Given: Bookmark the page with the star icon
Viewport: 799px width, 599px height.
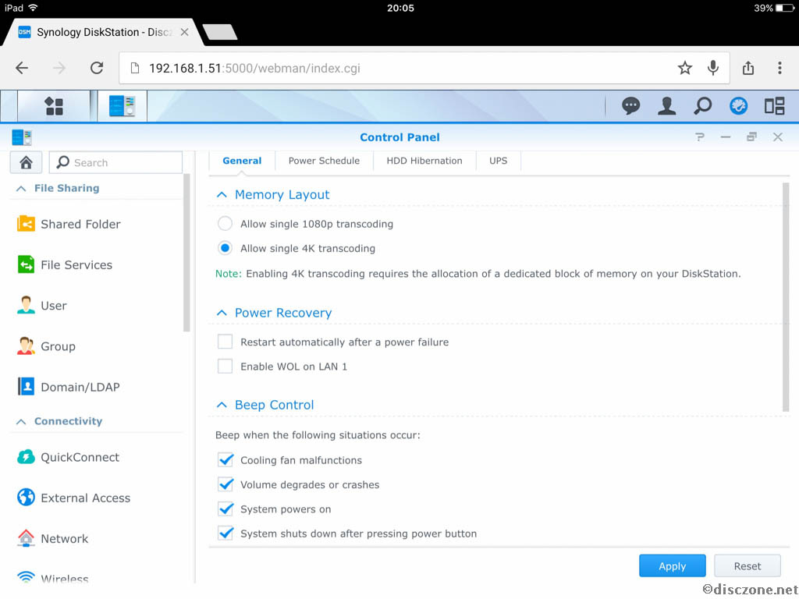Looking at the screenshot, I should click(685, 68).
